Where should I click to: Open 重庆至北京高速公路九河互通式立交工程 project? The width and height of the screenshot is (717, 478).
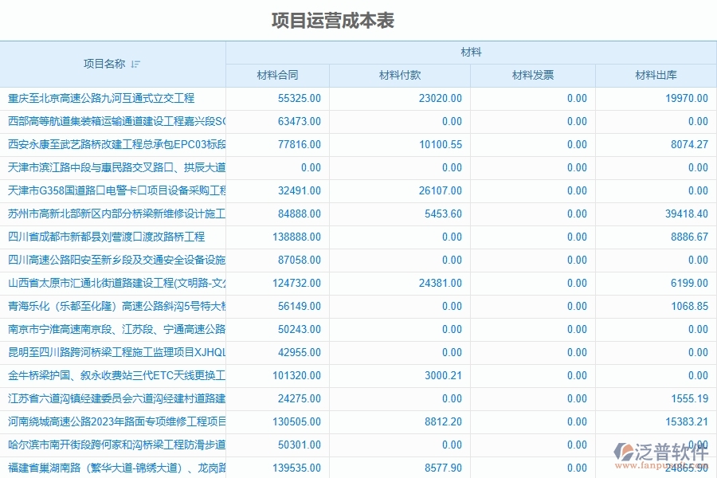coord(104,98)
